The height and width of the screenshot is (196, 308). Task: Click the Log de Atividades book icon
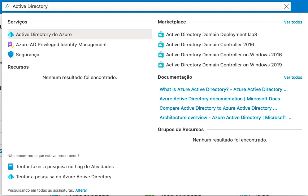[x=11, y=166]
